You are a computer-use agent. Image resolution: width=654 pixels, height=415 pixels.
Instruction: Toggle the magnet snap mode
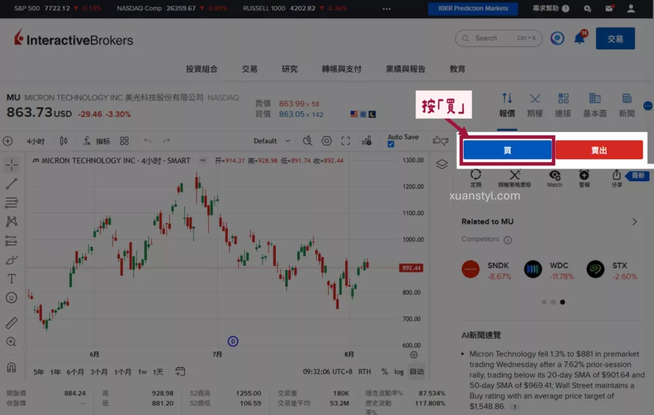point(11,367)
